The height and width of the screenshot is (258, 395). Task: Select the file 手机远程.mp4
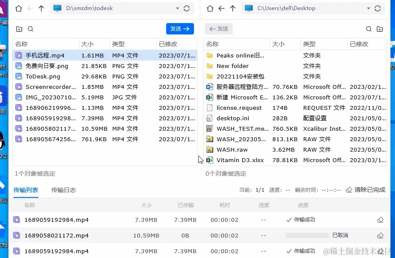click(105, 55)
